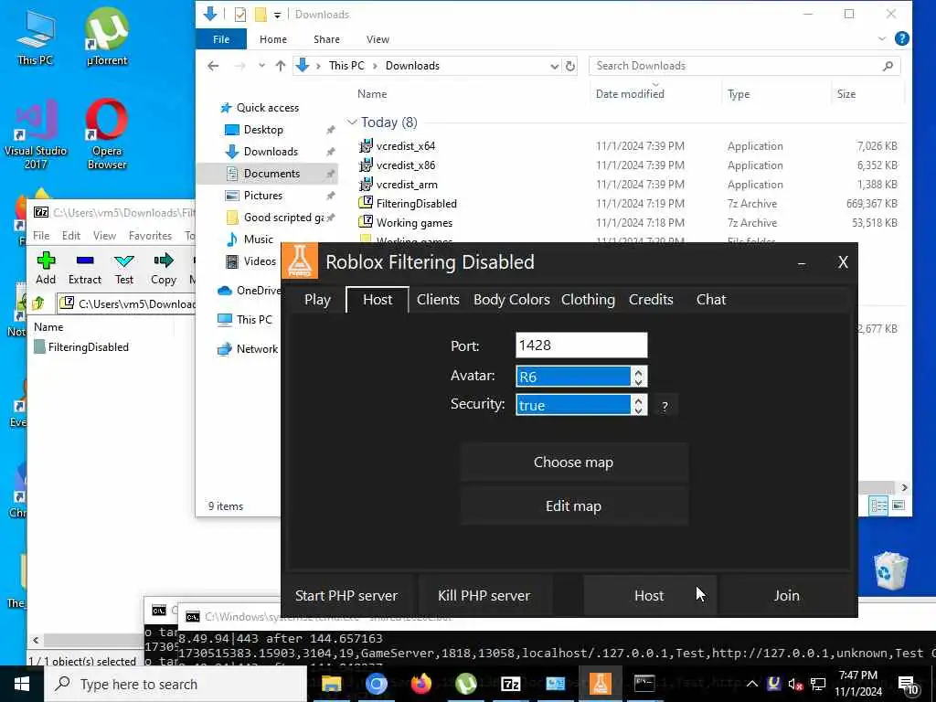This screenshot has height=702, width=936.
Task: Click 7-Zip up-folder arrow icon
Action: (38, 303)
